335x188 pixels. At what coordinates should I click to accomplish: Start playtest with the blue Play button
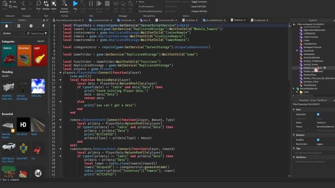75,4
